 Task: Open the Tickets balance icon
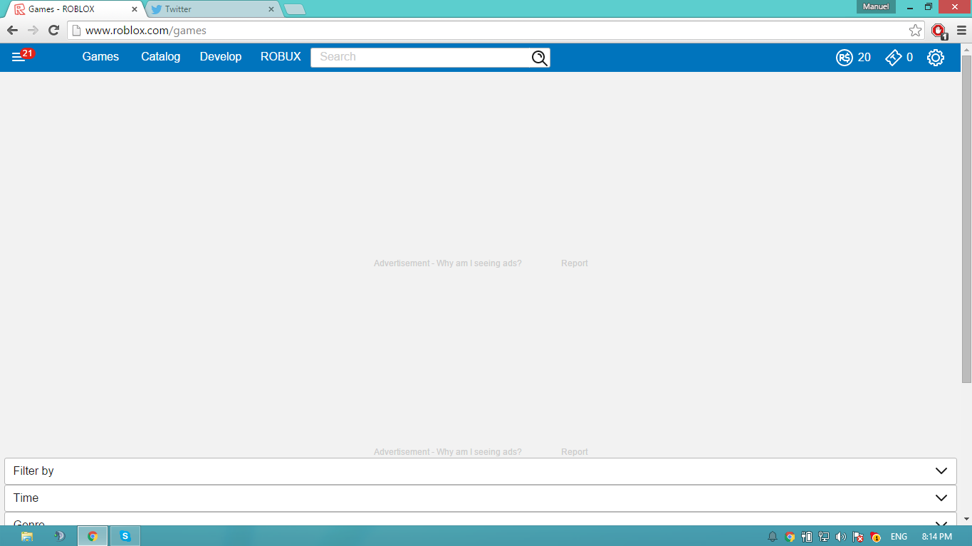tap(893, 58)
